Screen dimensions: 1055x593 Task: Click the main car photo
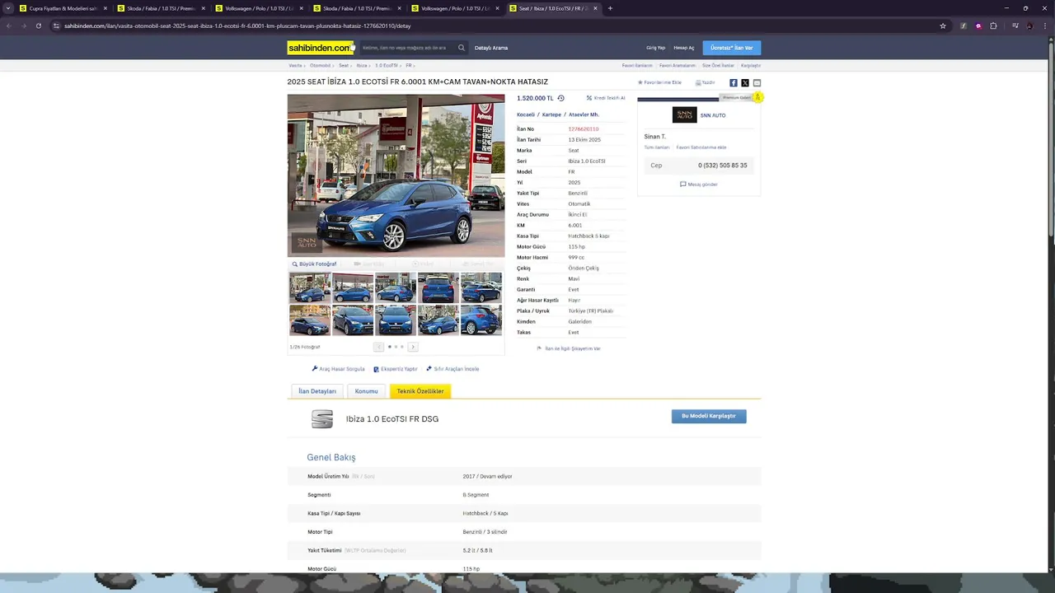click(x=396, y=175)
